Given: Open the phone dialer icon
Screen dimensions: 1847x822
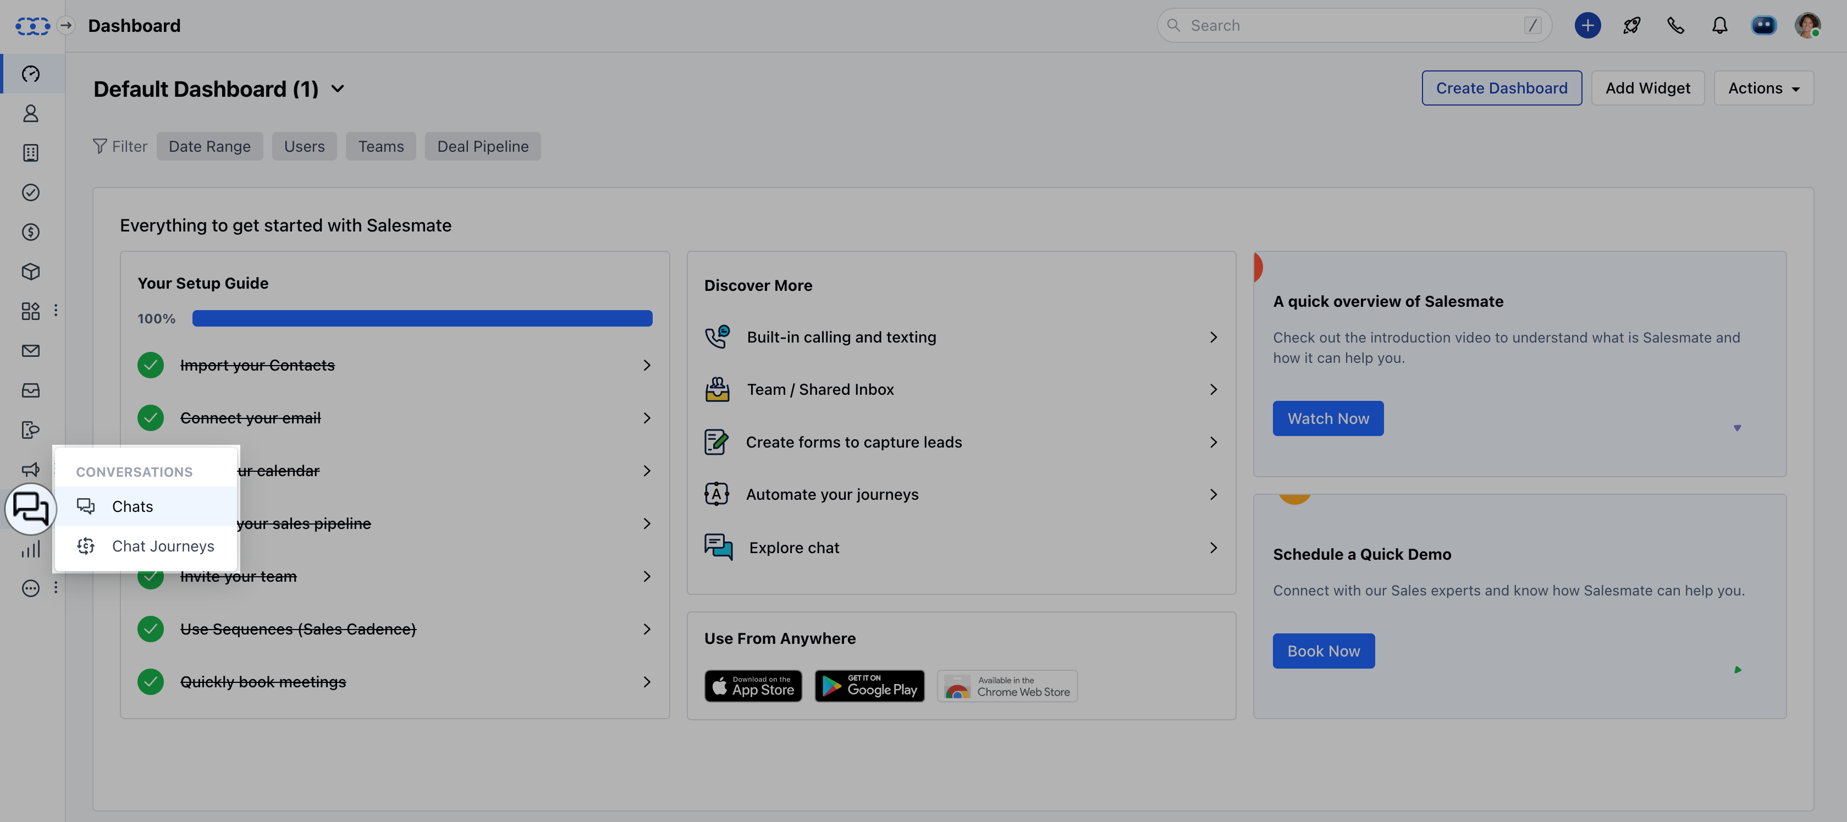Looking at the screenshot, I should click(1675, 25).
